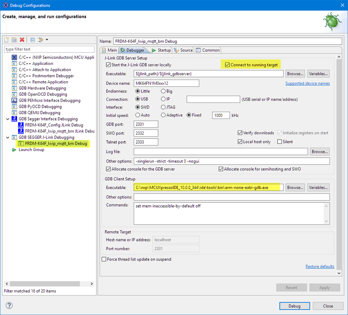Viewport: 348px width, 315px height.
Task: Open Variables for server executable
Action: click(x=318, y=74)
